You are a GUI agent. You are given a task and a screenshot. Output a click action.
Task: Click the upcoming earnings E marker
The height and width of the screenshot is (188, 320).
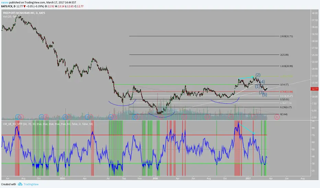click(277, 117)
